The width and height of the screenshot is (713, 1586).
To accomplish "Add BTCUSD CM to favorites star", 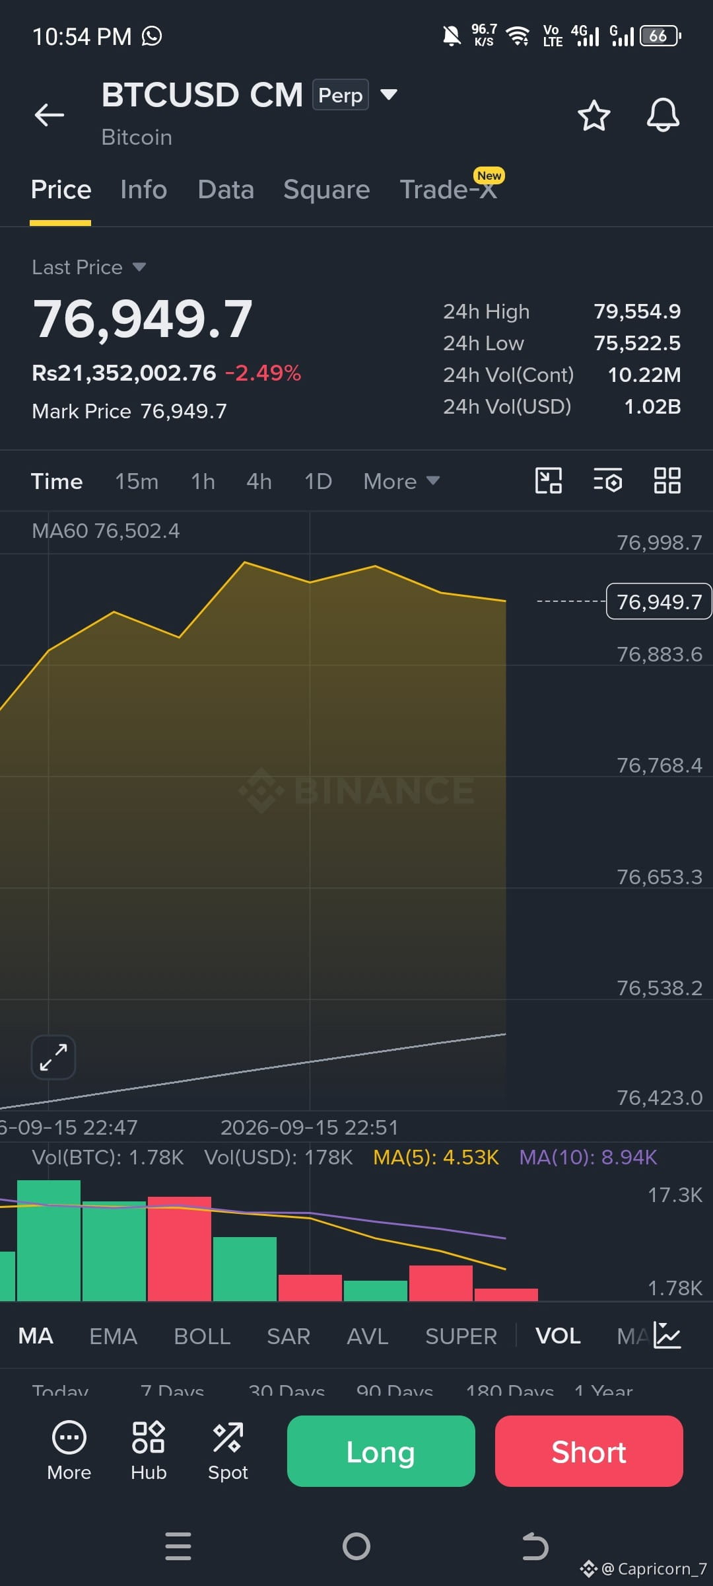I will click(594, 116).
